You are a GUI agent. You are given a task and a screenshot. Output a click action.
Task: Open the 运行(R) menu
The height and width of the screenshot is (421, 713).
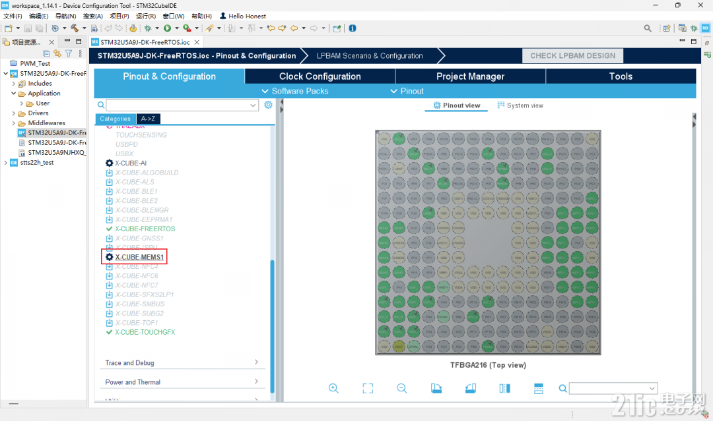click(145, 16)
